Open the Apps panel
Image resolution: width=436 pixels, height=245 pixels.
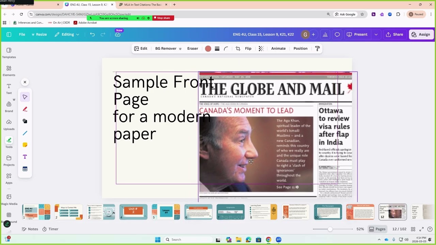click(9, 179)
